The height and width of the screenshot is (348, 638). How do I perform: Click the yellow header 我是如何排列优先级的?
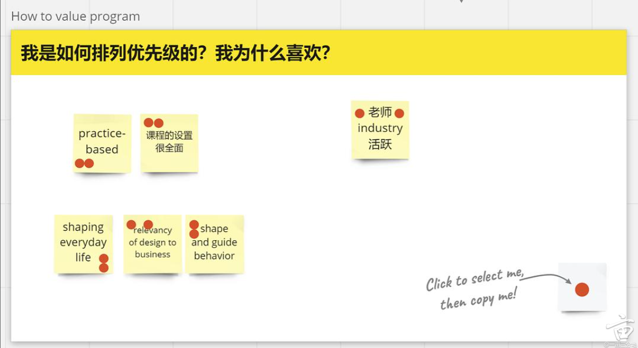175,53
